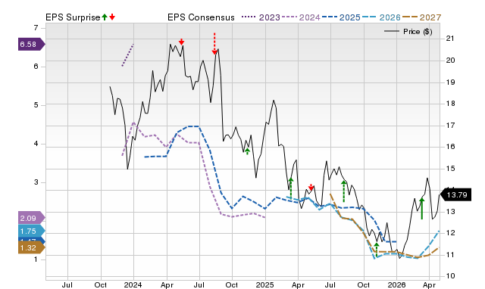Click the 5 label on the EPS axis
Screen dimensions: 485x289
36,105
